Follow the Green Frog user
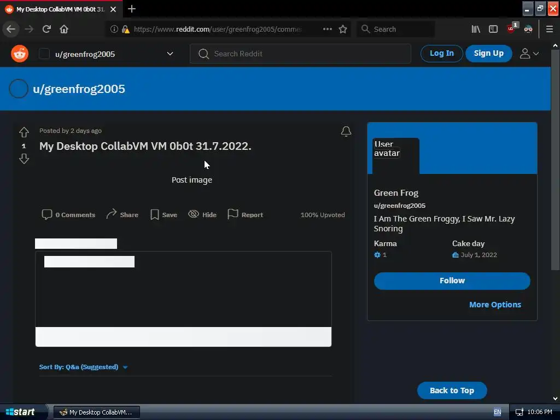Image resolution: width=560 pixels, height=420 pixels. tap(452, 281)
